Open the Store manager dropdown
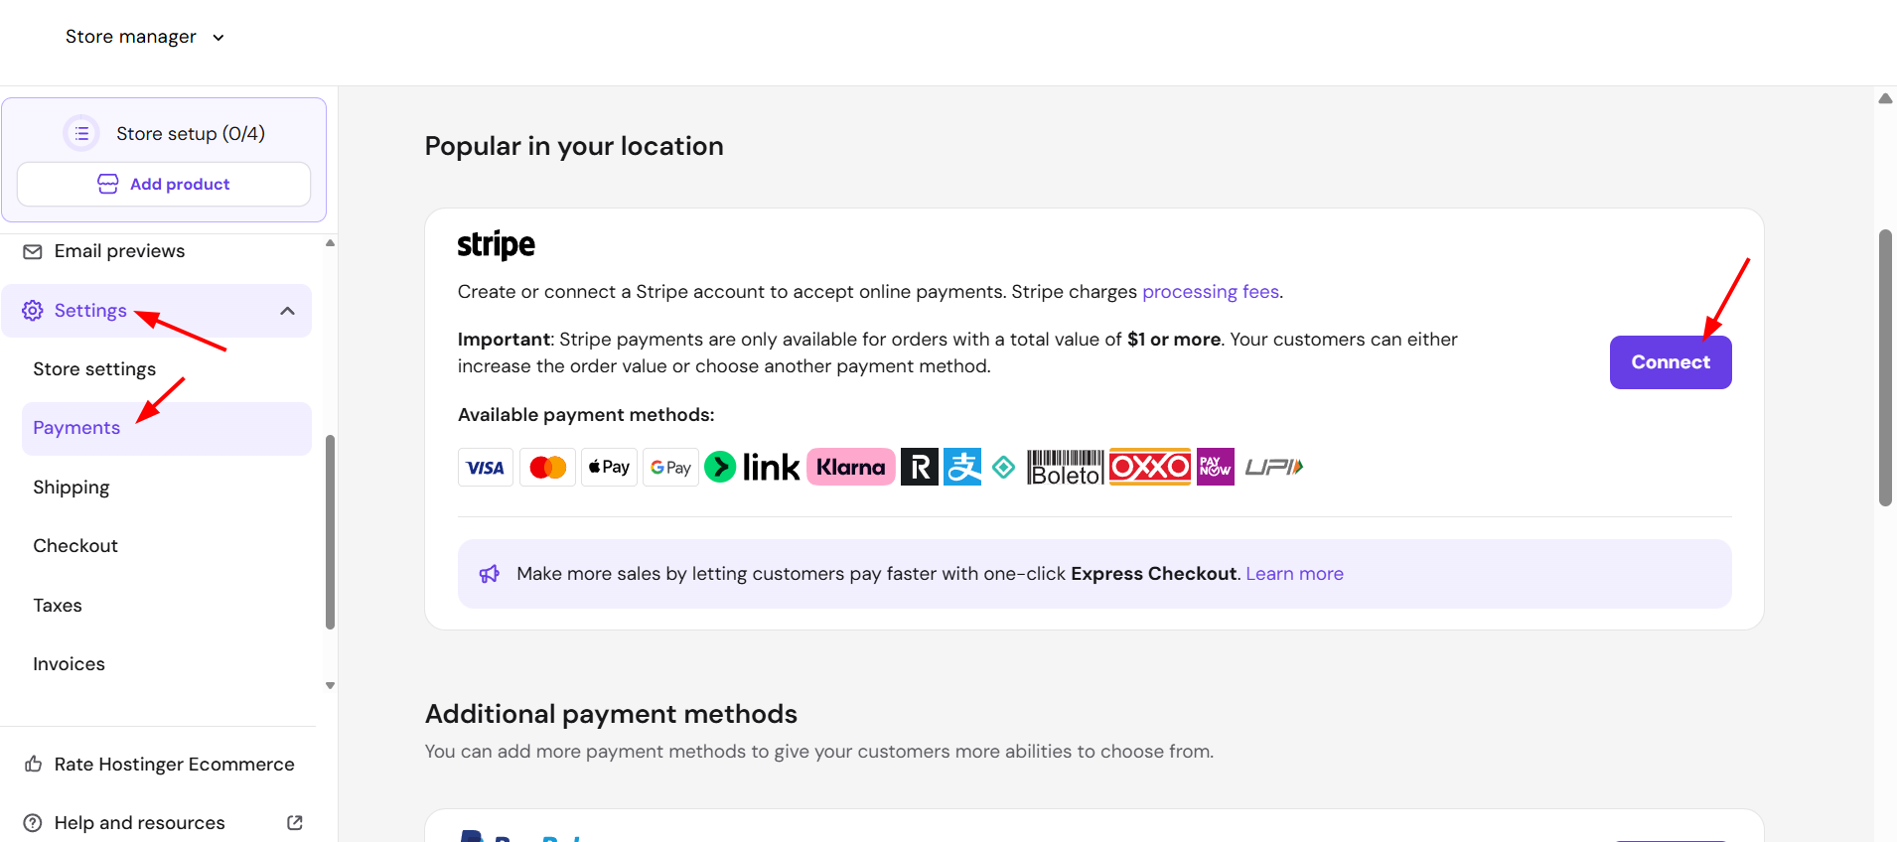The width and height of the screenshot is (1897, 842). click(x=145, y=37)
